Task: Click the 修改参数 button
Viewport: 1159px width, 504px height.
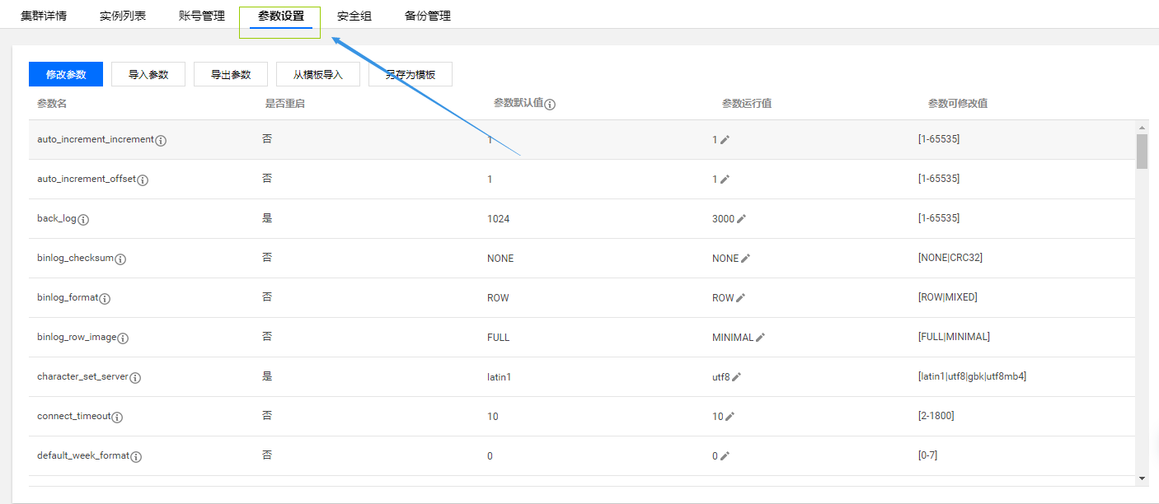Action: [x=66, y=74]
